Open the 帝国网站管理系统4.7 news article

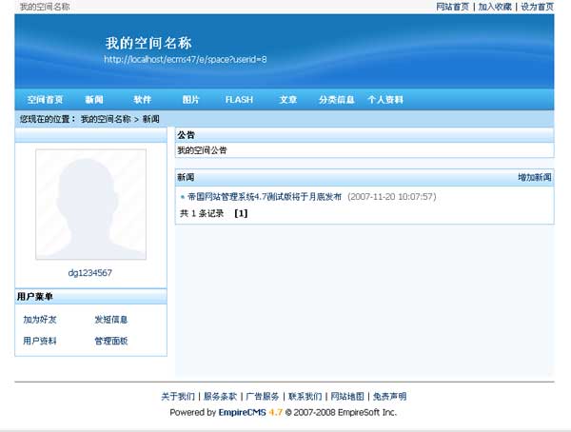[x=265, y=197]
